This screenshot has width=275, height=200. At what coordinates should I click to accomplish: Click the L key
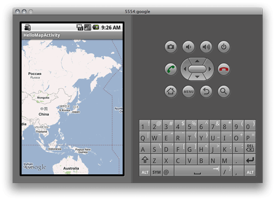[238, 148]
